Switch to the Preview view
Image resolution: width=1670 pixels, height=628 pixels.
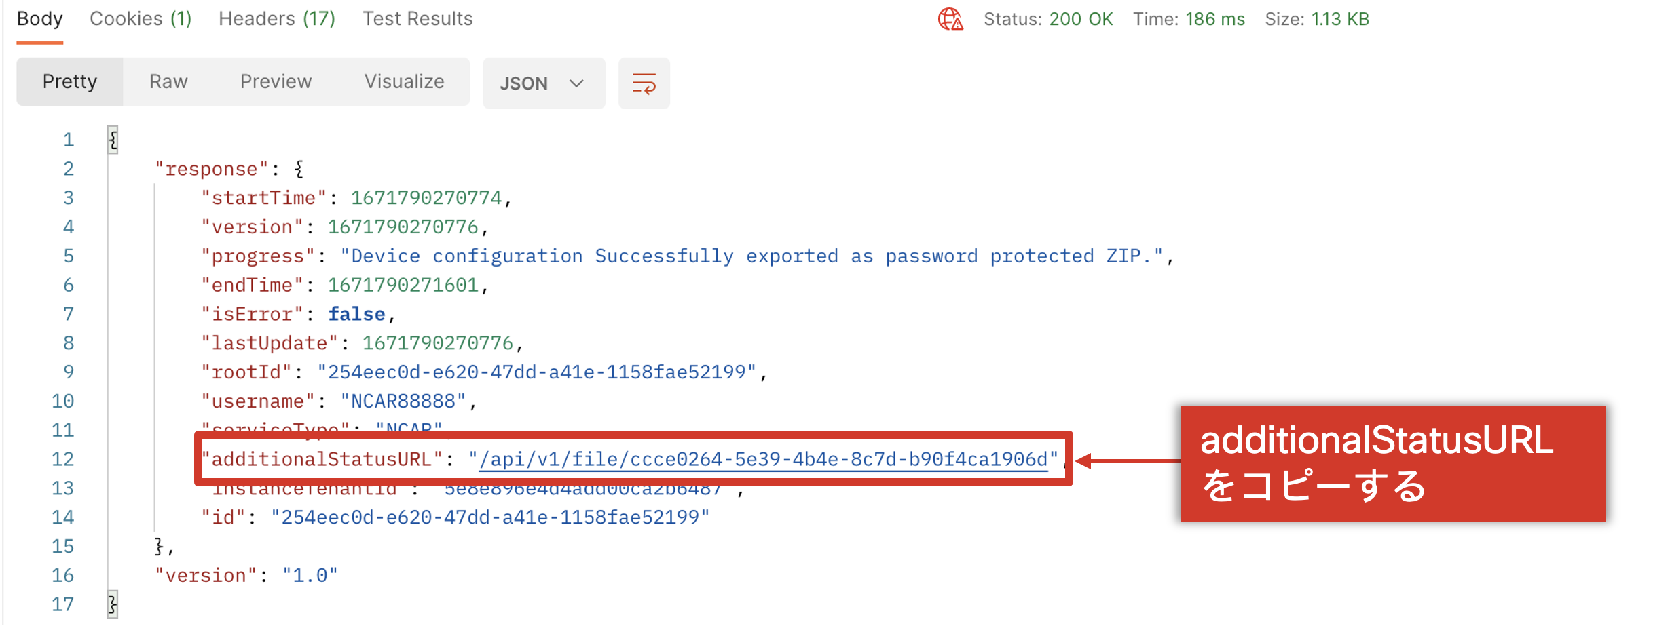click(275, 81)
